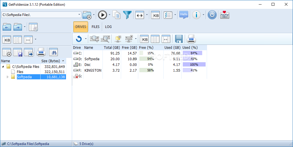This screenshot has height=147, width=293.
Task: Sort by the Used (GB) column header
Action: [x=172, y=47]
